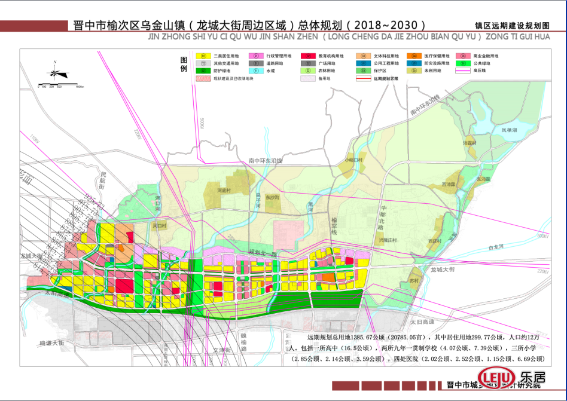Click the 东沙沟 village label
The width and height of the screenshot is (567, 401).
[272, 197]
